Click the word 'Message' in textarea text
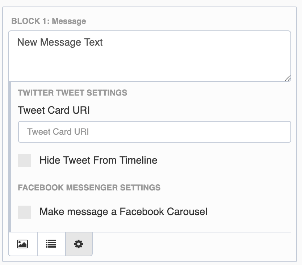Screen dimensions: 302x265 pyautogui.click(x=60, y=42)
